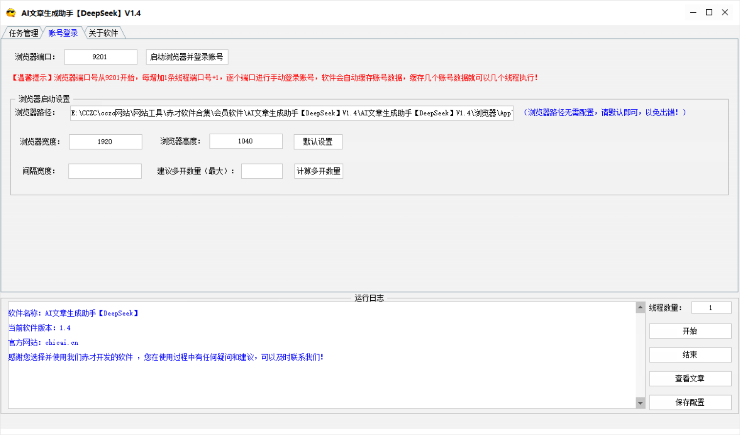Select the 账号登录 tab

coord(63,33)
